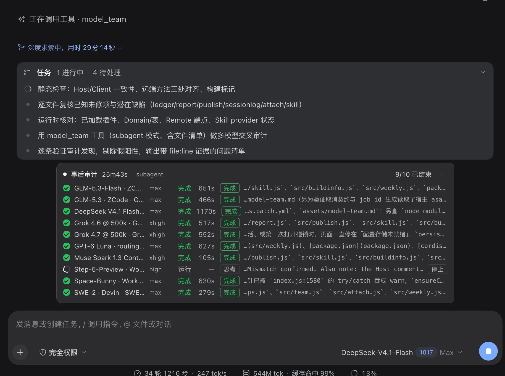The height and width of the screenshot is (376, 505).
Task: Click the blue stop generation button
Action: [488, 351]
